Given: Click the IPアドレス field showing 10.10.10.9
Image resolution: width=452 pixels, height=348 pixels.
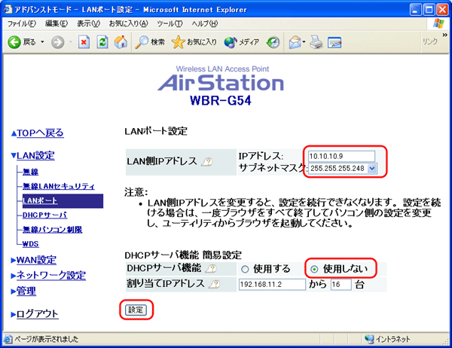Looking at the screenshot, I should [x=341, y=156].
